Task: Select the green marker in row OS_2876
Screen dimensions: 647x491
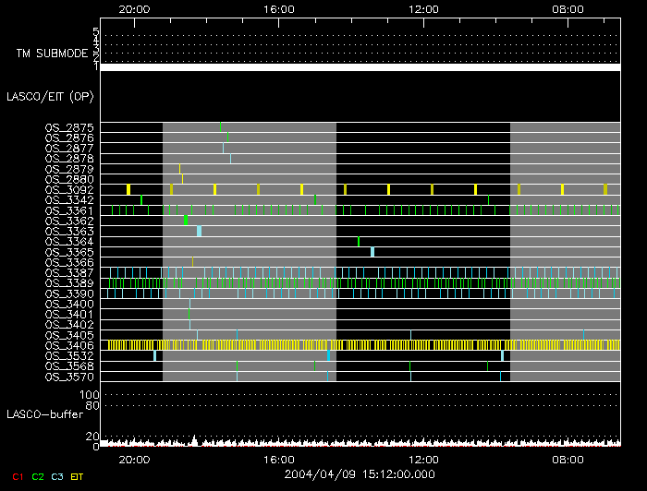Action: coord(227,138)
